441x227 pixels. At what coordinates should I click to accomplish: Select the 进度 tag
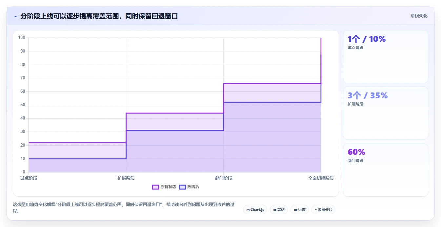click(x=300, y=210)
